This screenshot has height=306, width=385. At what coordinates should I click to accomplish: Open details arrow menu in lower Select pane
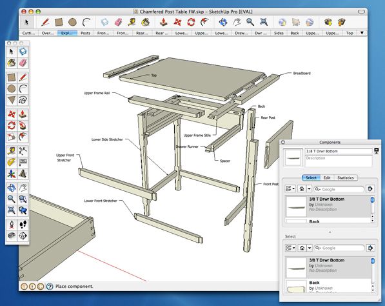pyautogui.click(x=370, y=248)
